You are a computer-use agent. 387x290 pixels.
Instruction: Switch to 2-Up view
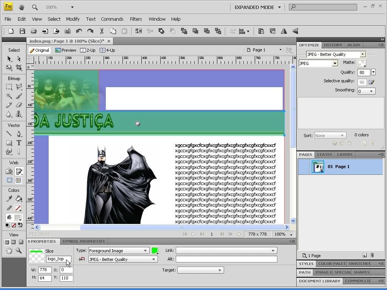pyautogui.click(x=88, y=50)
